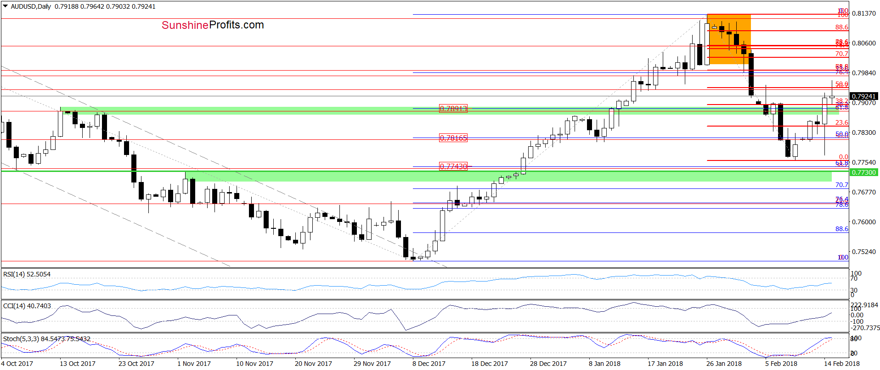Click the 0.78300 price axis label
The width and height of the screenshot is (880, 370).
pyautogui.click(x=864, y=133)
